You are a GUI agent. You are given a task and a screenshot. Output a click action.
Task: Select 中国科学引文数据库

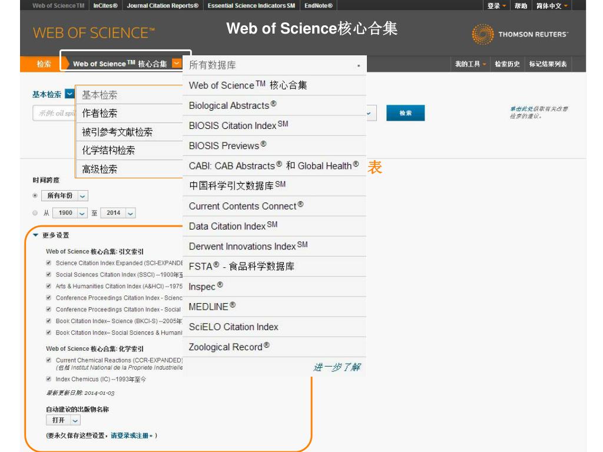[274, 185]
